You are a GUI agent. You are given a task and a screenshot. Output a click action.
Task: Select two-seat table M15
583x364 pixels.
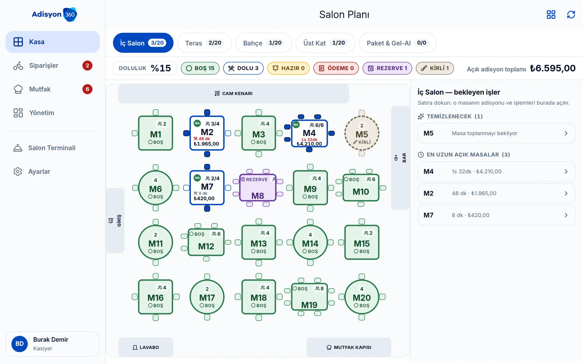coord(362,242)
